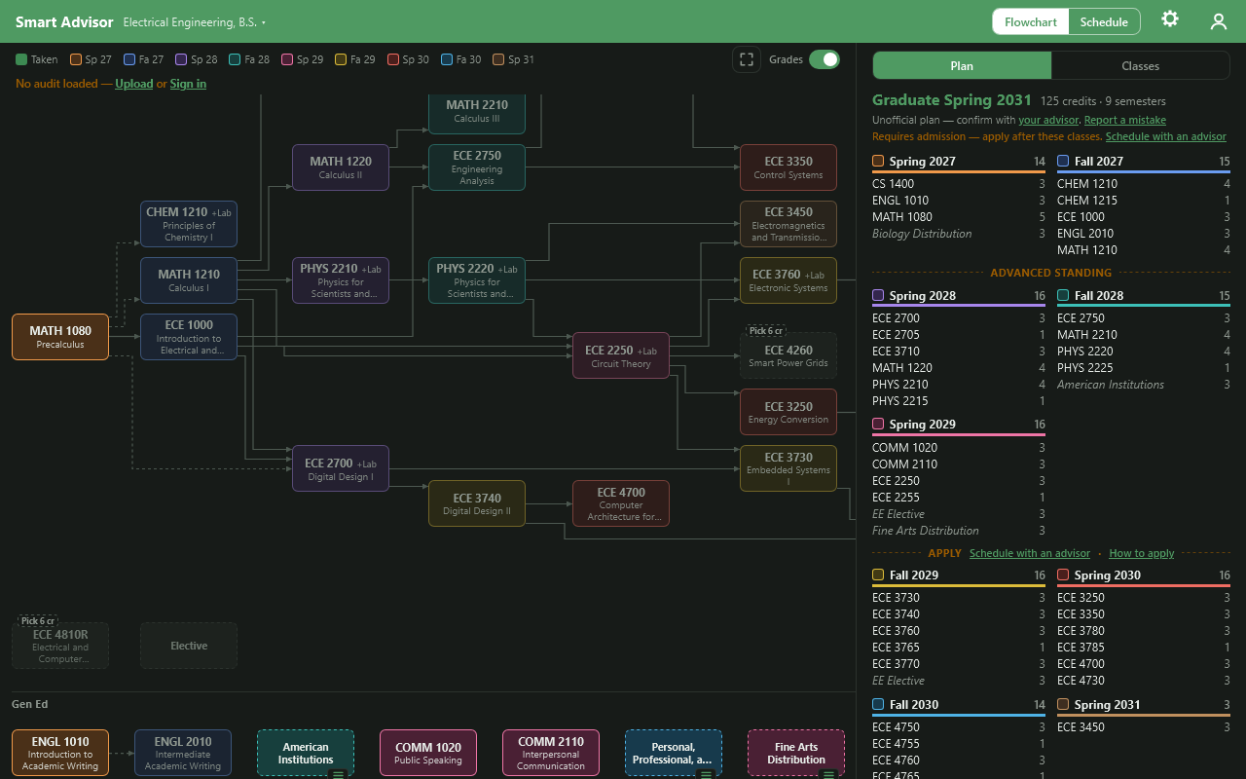
Task: Open Electrical Engineering, B.S. program dropdown
Action: point(194,21)
